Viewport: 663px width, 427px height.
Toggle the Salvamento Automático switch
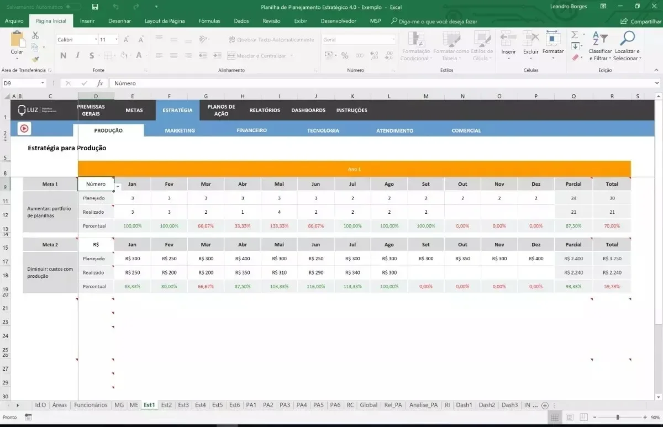tap(73, 7)
